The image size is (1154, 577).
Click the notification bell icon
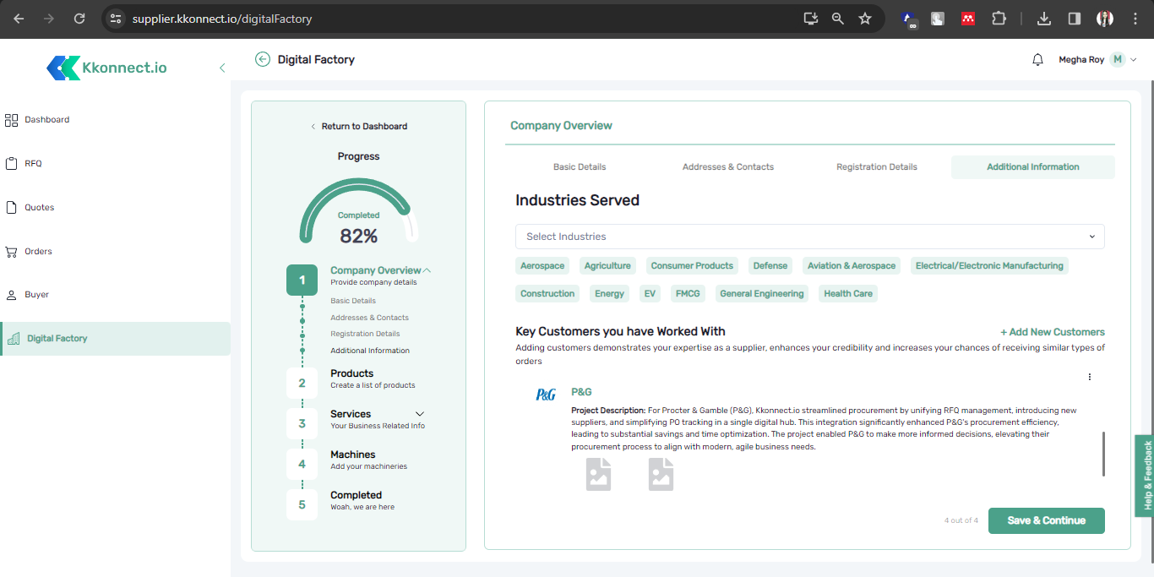1037,60
